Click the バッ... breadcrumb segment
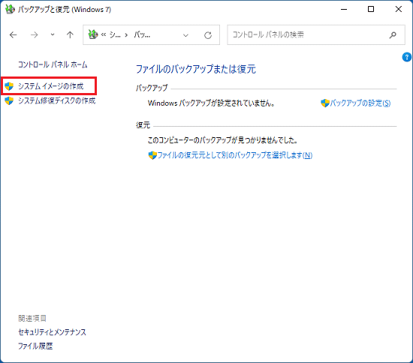 coord(142,34)
